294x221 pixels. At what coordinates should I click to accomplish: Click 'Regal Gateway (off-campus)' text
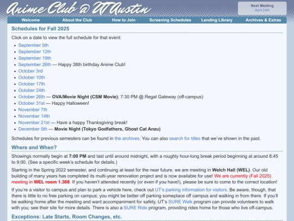[x=174, y=97]
